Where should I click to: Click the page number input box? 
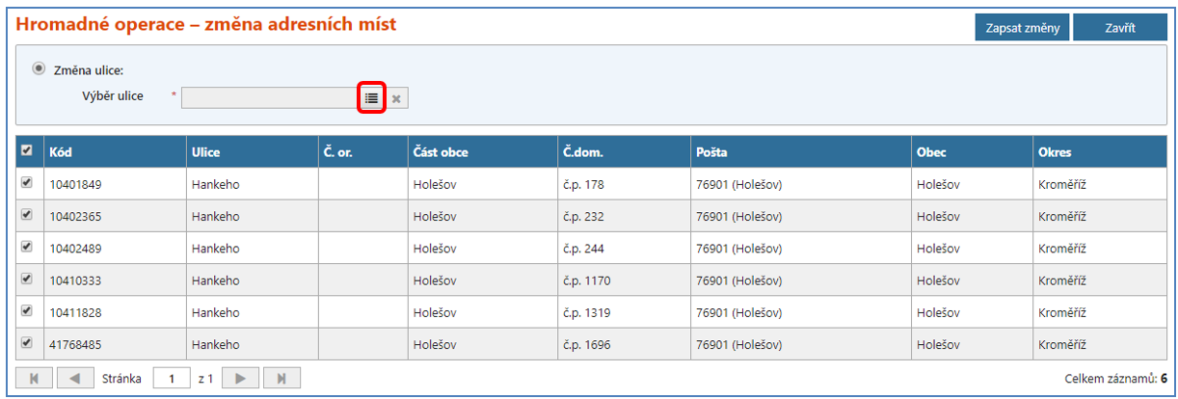pos(172,379)
